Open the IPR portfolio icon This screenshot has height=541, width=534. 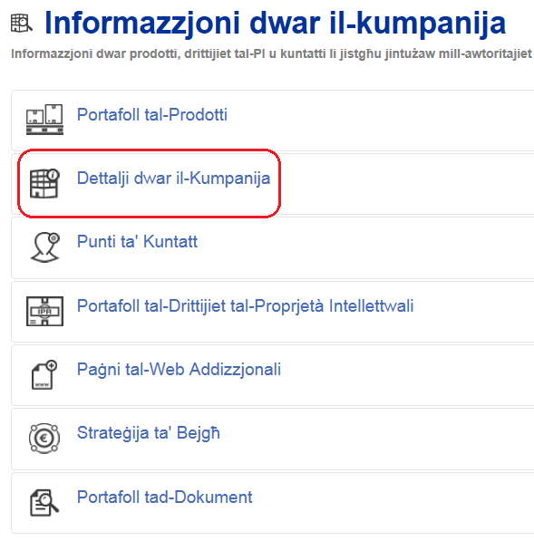[44, 311]
